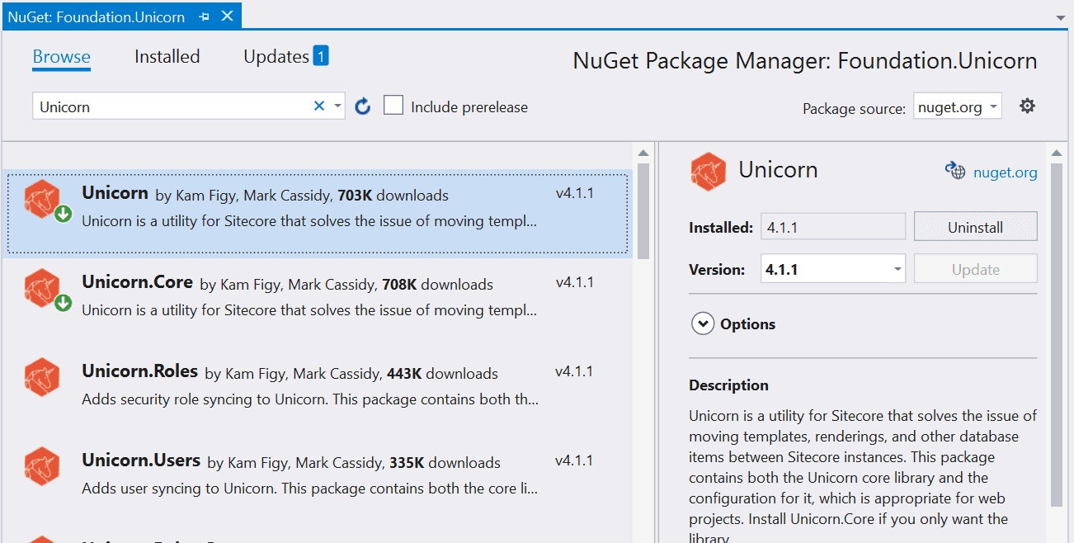The image size is (1074, 543).
Task: Toggle Include prerelease checkbox
Action: pyautogui.click(x=393, y=106)
